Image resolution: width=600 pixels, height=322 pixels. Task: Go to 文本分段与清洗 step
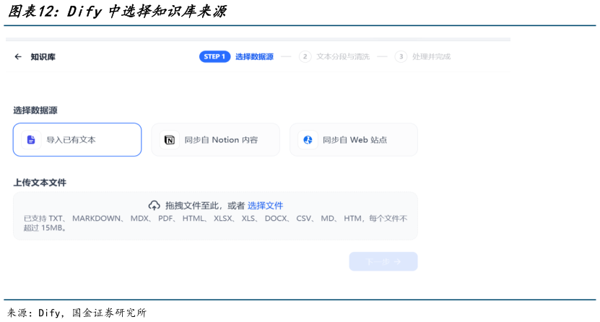click(343, 56)
